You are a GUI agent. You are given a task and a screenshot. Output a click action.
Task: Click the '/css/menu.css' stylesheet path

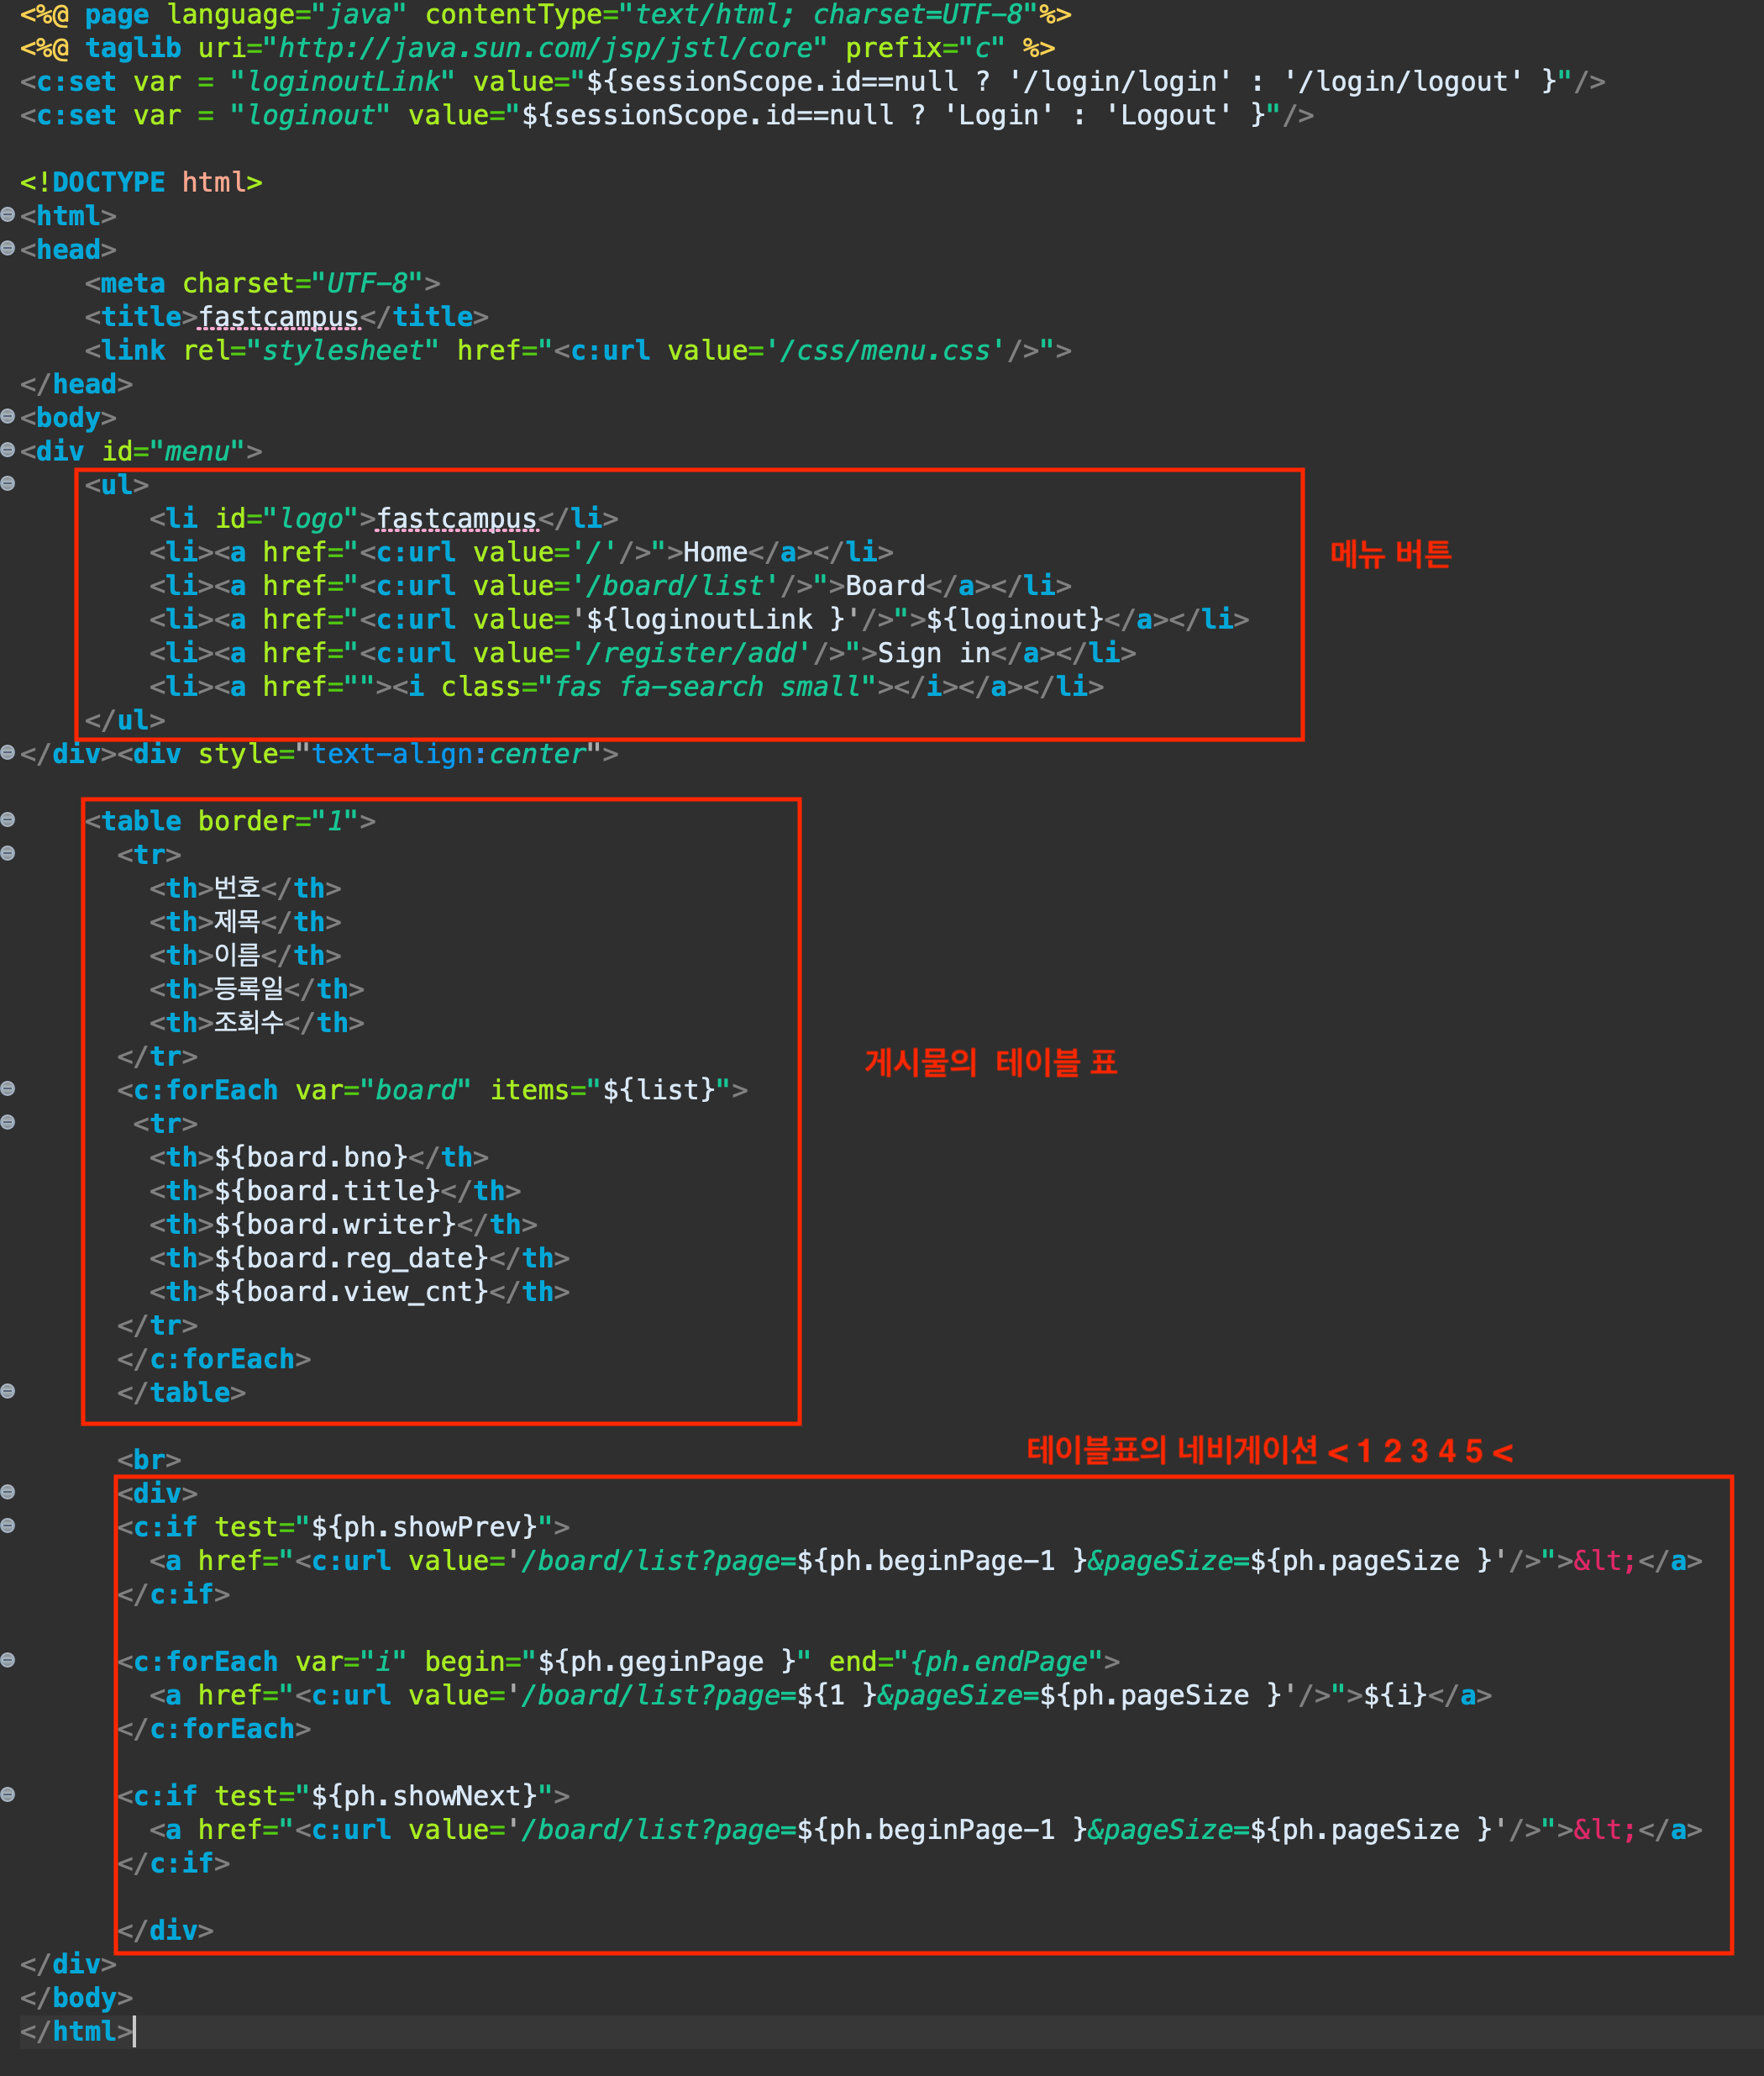[885, 351]
